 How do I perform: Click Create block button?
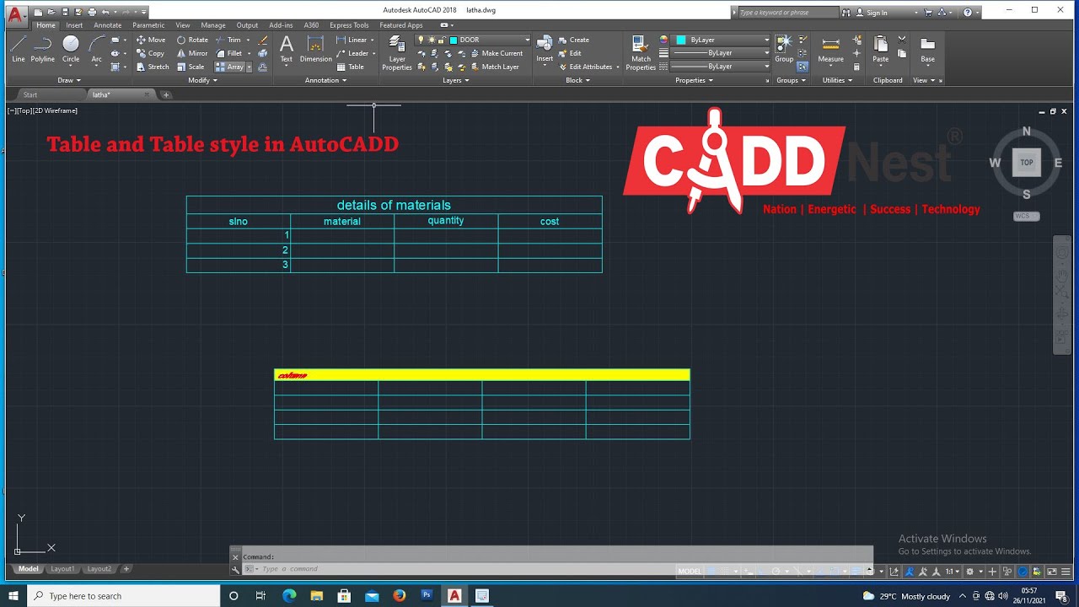tap(573, 40)
